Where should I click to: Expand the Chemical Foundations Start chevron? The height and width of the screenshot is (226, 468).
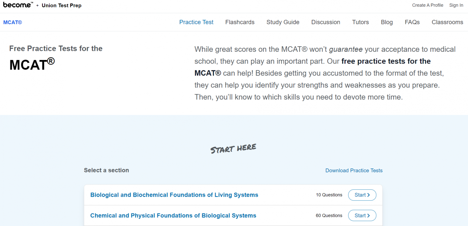point(369,215)
